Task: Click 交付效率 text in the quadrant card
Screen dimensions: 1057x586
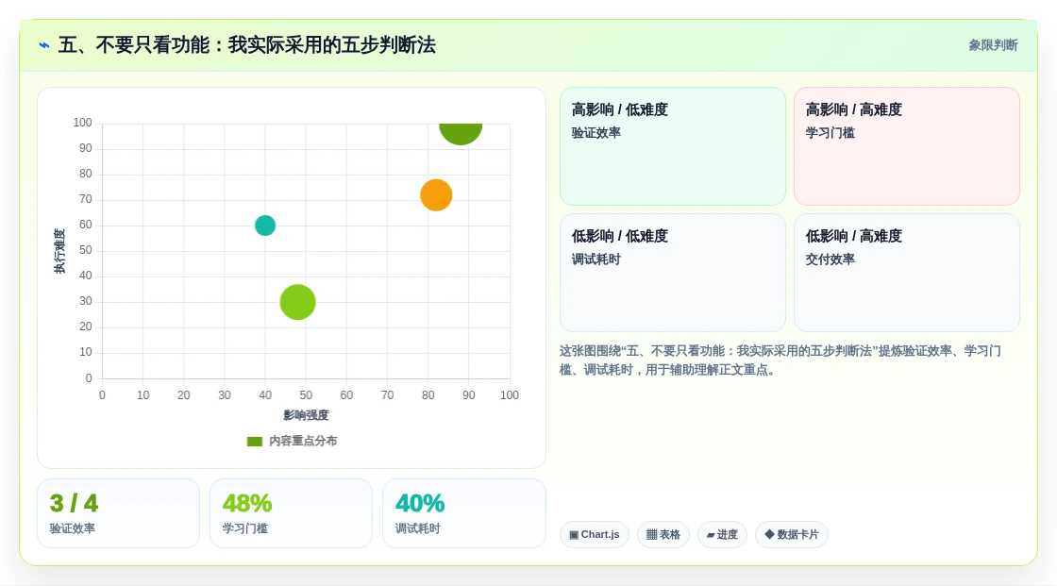Action: pyautogui.click(x=830, y=259)
